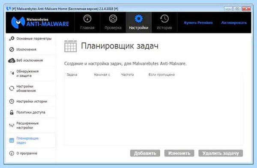257x168 pixels.
Task: Open Настройки обновления section
Action: click(31, 89)
